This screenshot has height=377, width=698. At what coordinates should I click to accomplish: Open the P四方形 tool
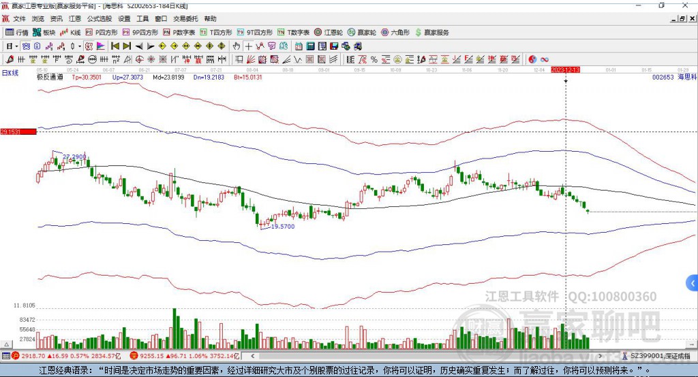tap(102, 33)
